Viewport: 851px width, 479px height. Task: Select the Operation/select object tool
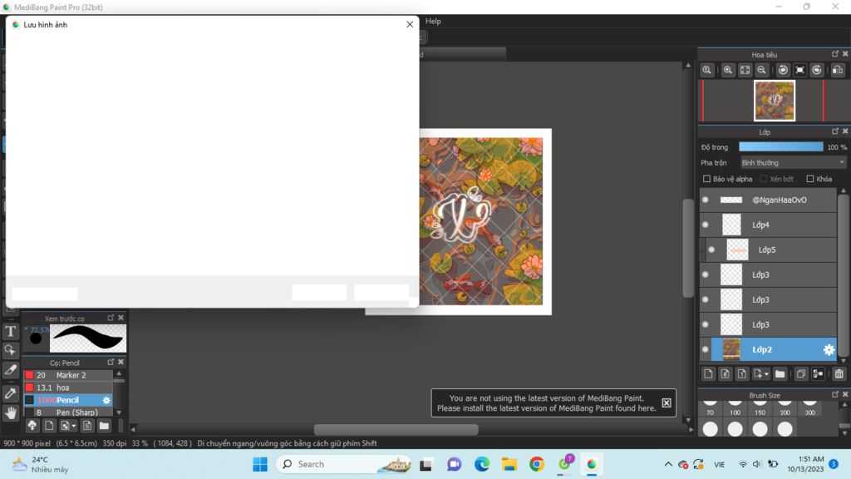[10, 350]
